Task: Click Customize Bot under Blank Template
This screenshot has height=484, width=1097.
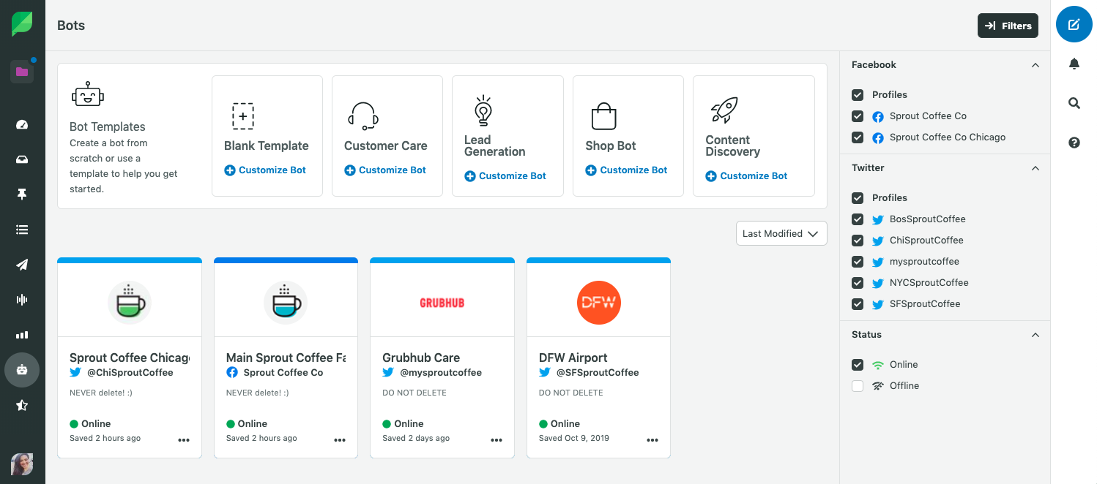Action: (x=265, y=170)
